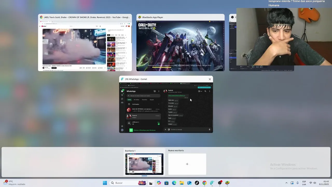Launch Copilot from the taskbar
The height and width of the screenshot is (187, 332).
click(x=159, y=183)
